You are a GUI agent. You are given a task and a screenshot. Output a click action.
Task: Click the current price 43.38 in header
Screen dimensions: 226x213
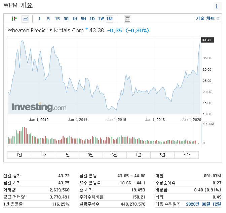97,30
